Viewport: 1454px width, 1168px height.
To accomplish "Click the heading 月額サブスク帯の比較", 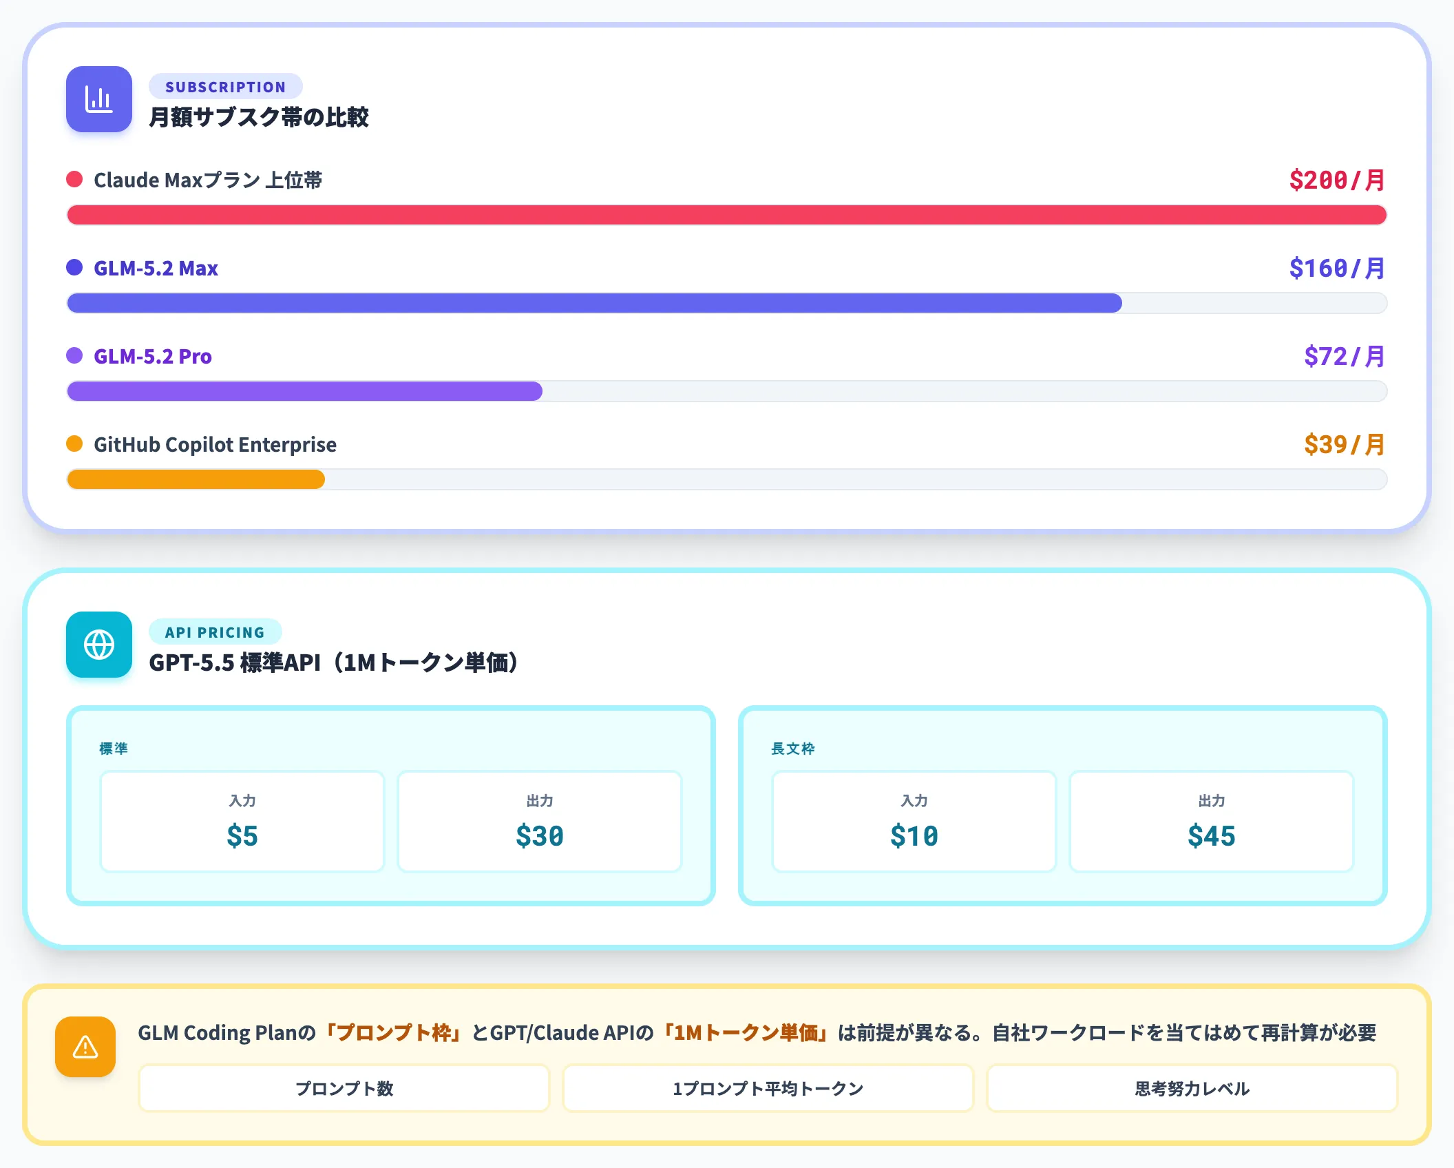I will (x=259, y=117).
